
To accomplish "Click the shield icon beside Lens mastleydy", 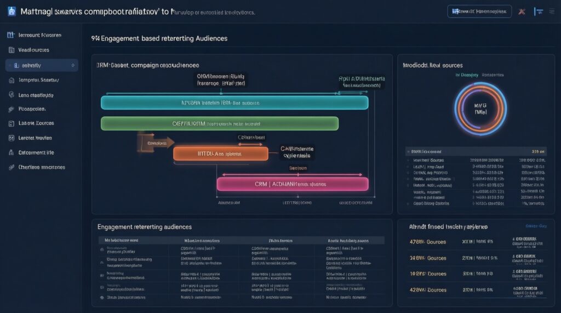I will (10, 95).
